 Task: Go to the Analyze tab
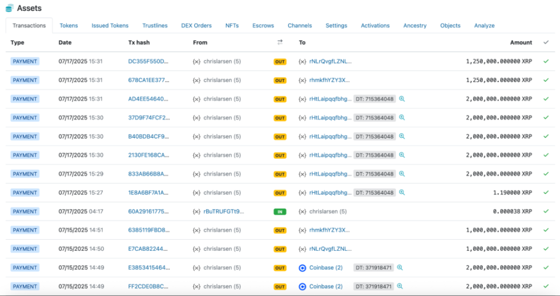pyautogui.click(x=484, y=26)
